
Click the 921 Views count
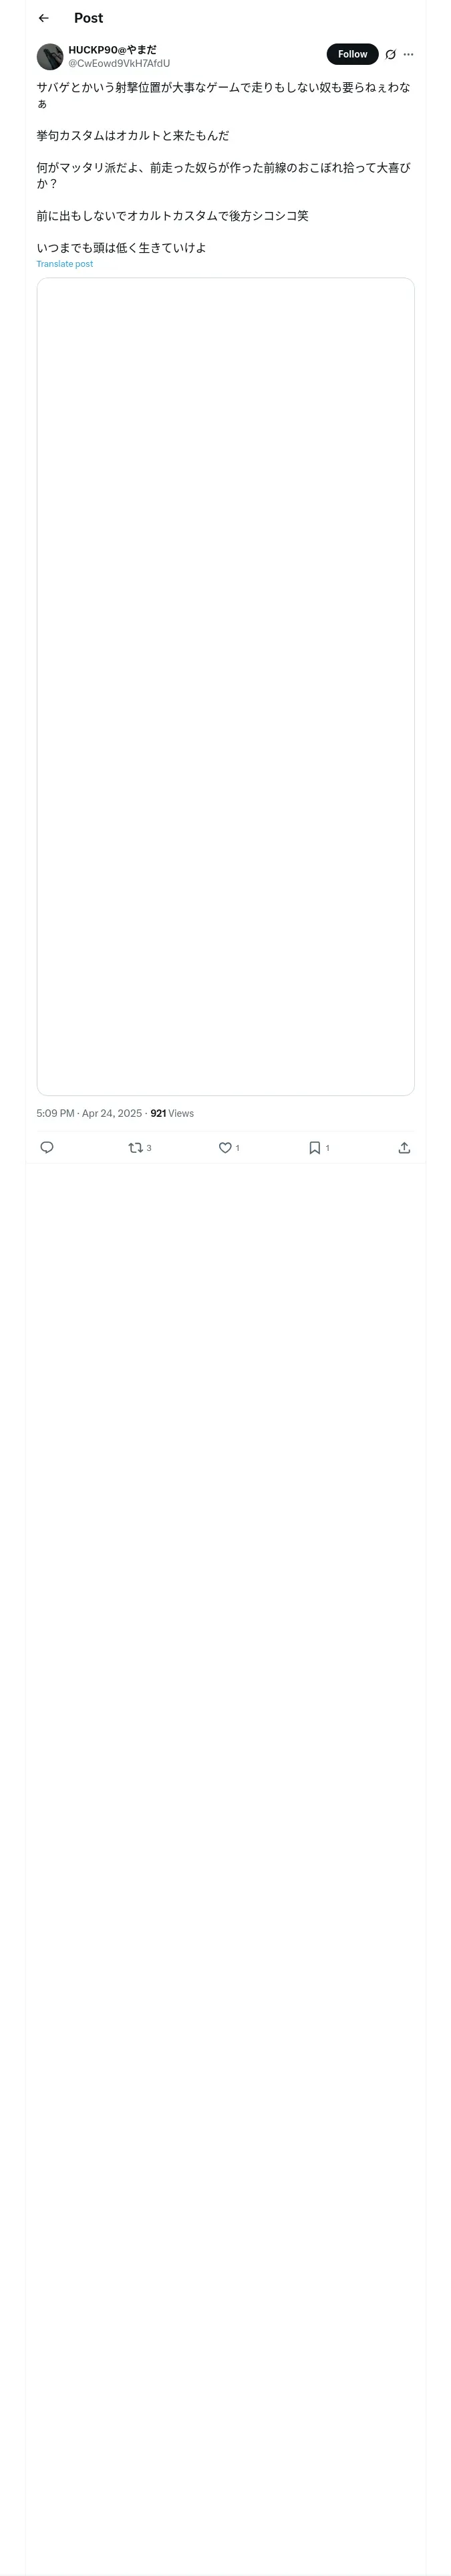(x=172, y=1113)
